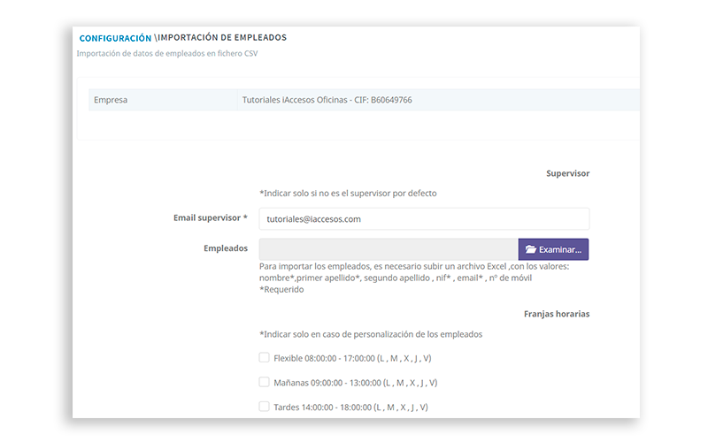The image size is (708, 442).
Task: Click the Franjas horarias section heading
Action: [556, 314]
